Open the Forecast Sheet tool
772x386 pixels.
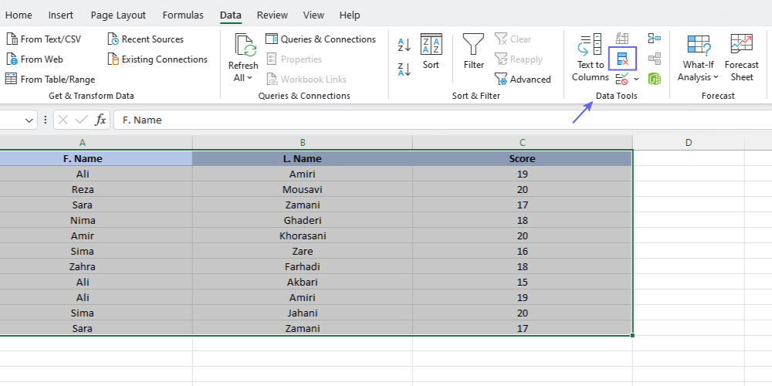coord(741,57)
